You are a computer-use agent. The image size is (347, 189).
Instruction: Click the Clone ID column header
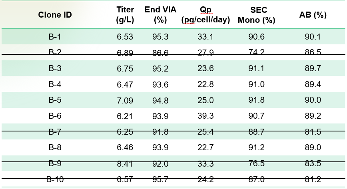click(55, 15)
